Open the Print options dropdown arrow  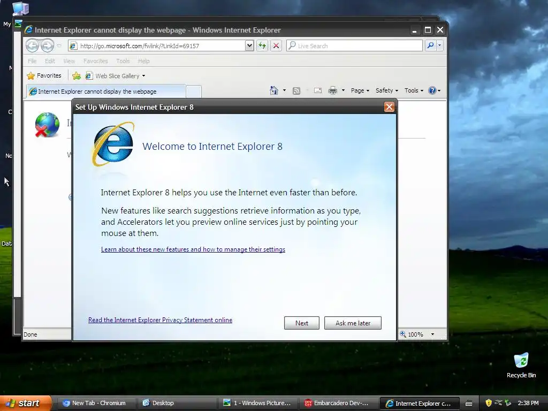(343, 90)
